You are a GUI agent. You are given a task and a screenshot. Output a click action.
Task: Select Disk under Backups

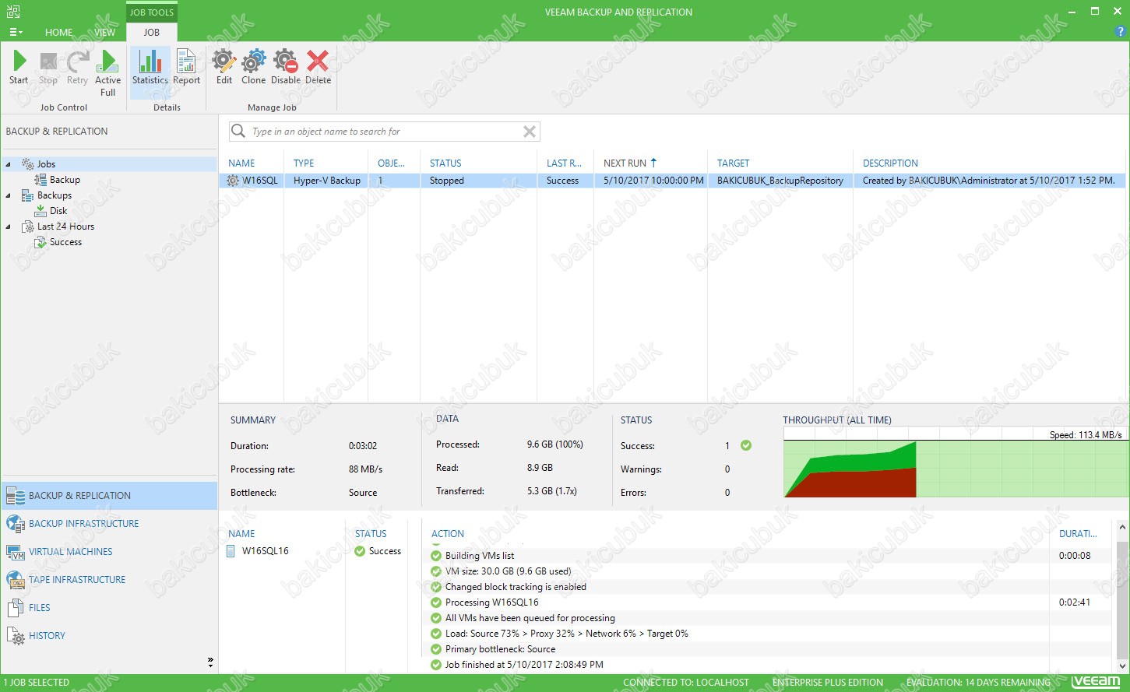[x=58, y=211]
